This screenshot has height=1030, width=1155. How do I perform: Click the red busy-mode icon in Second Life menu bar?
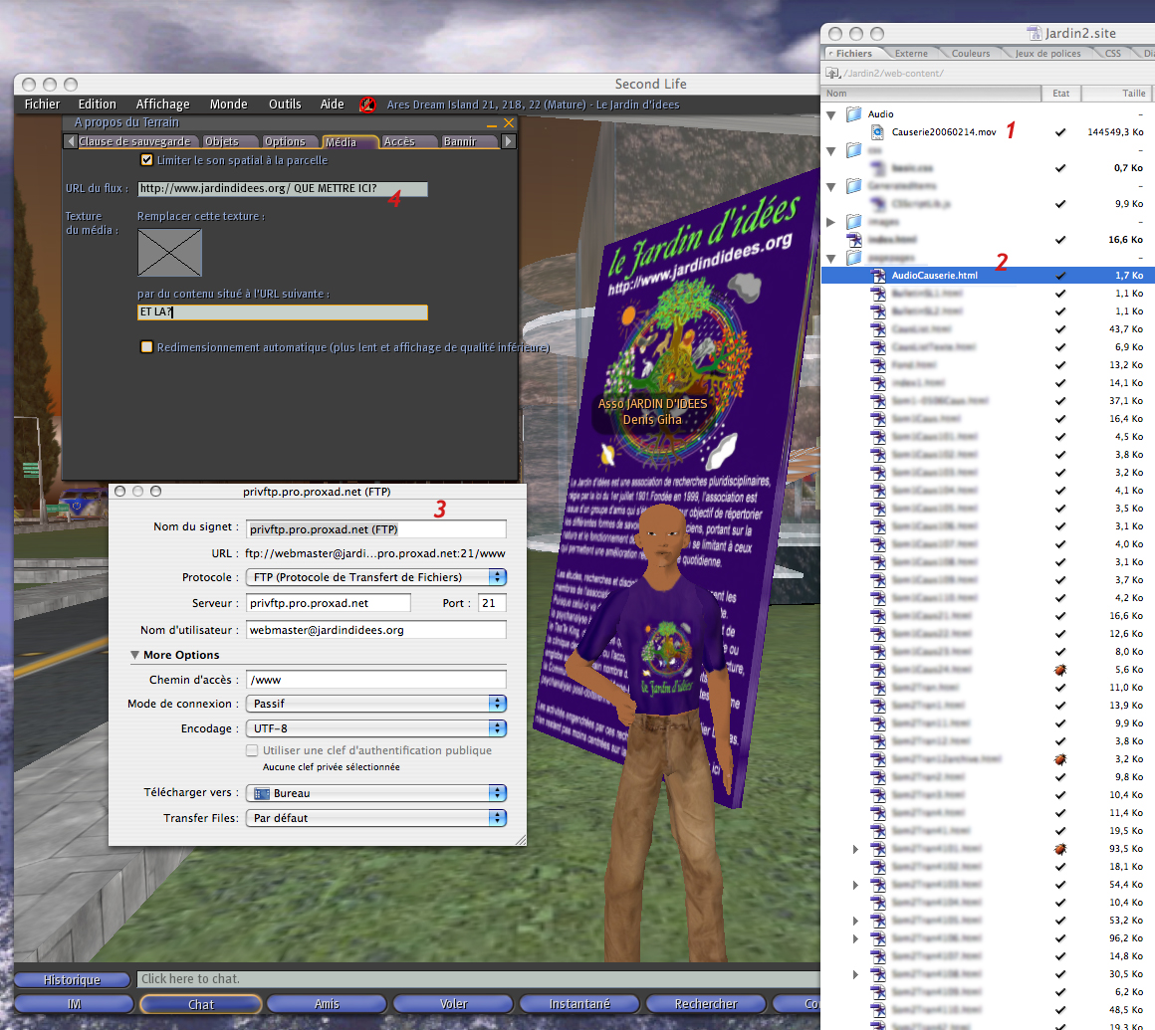366,104
